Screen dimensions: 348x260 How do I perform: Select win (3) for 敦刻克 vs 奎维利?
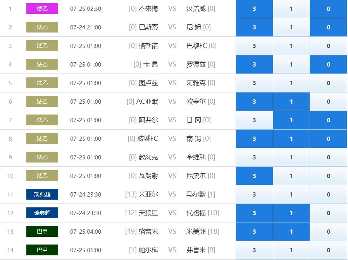(x=254, y=157)
